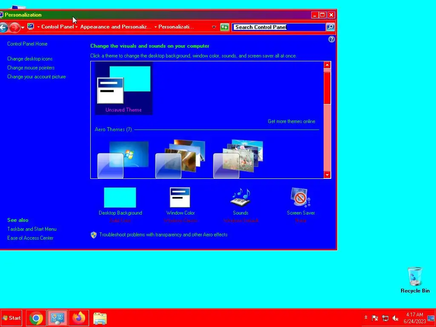Select the Personalization breadcrumb item

coord(176,27)
